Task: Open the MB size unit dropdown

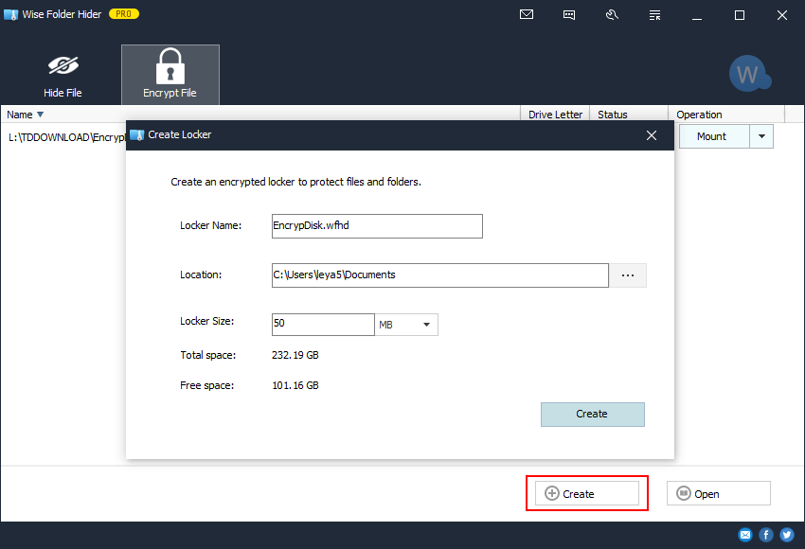Action: (406, 325)
